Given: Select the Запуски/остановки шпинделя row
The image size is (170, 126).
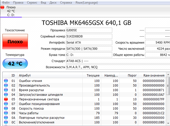Looking at the screenshot, I should [84, 95].
